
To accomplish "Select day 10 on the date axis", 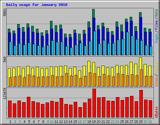I will [x=52, y=122].
